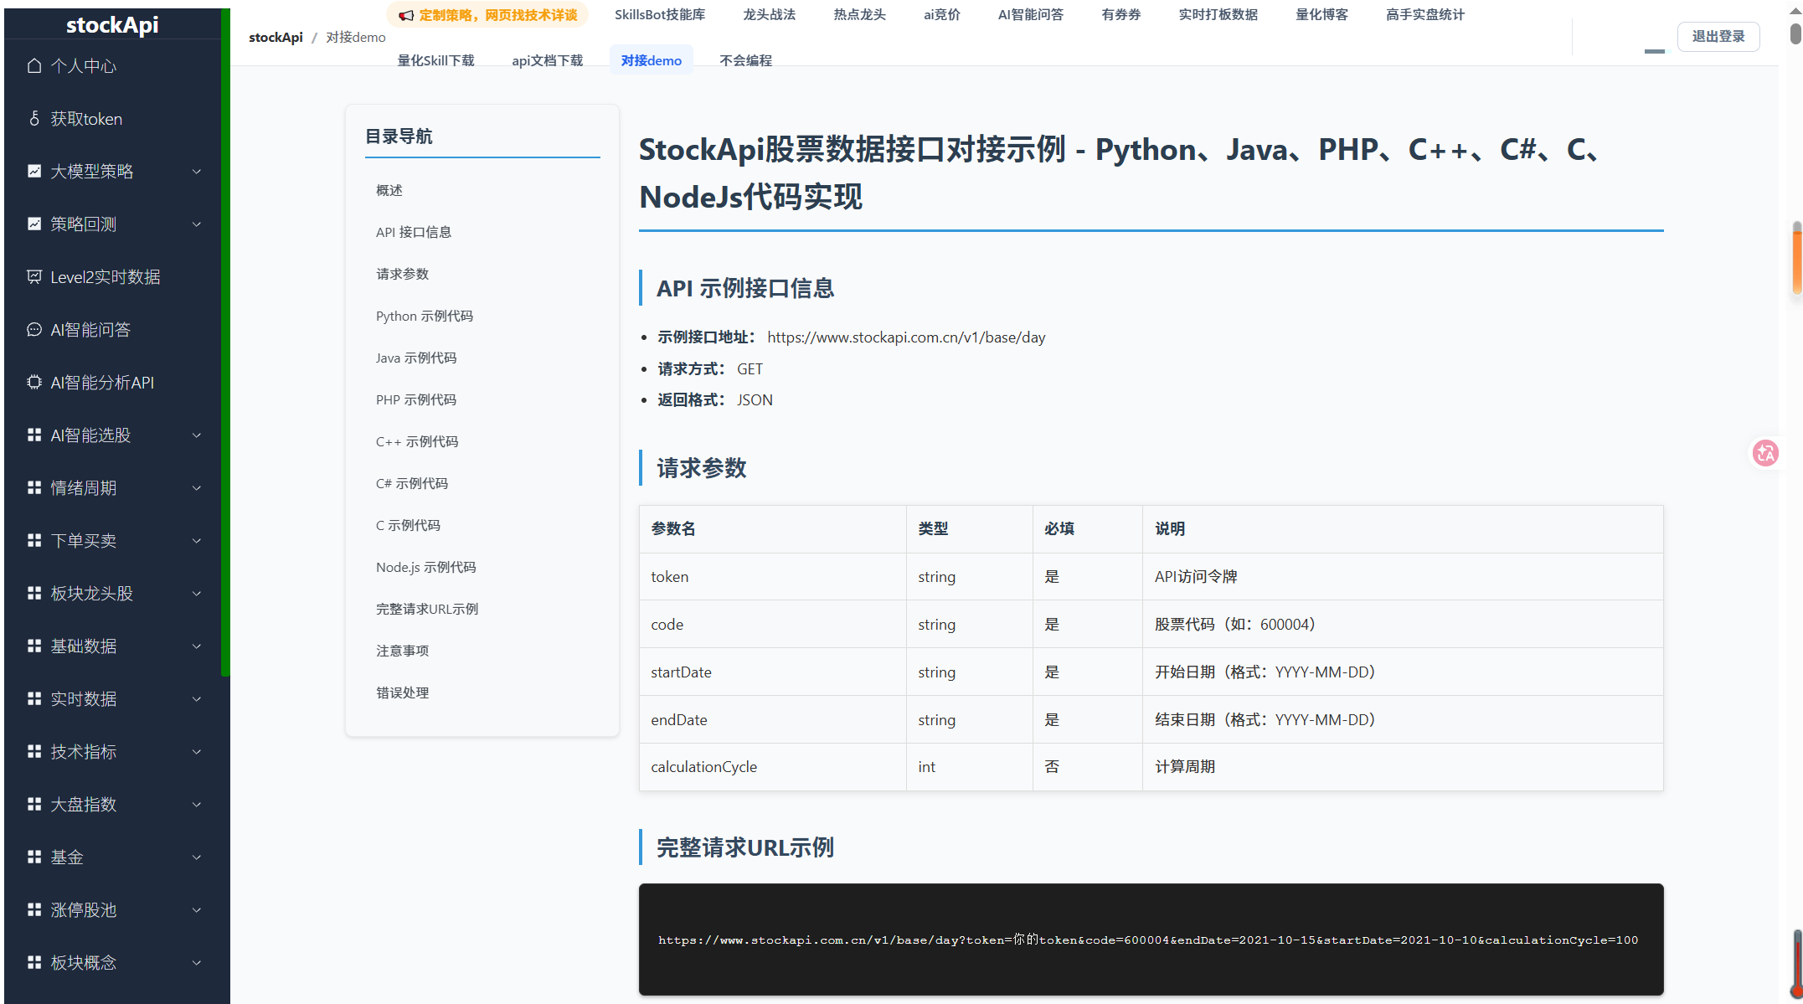Jump to 注意事项 in the directory
Screen dimensions: 1803x1004
click(403, 651)
